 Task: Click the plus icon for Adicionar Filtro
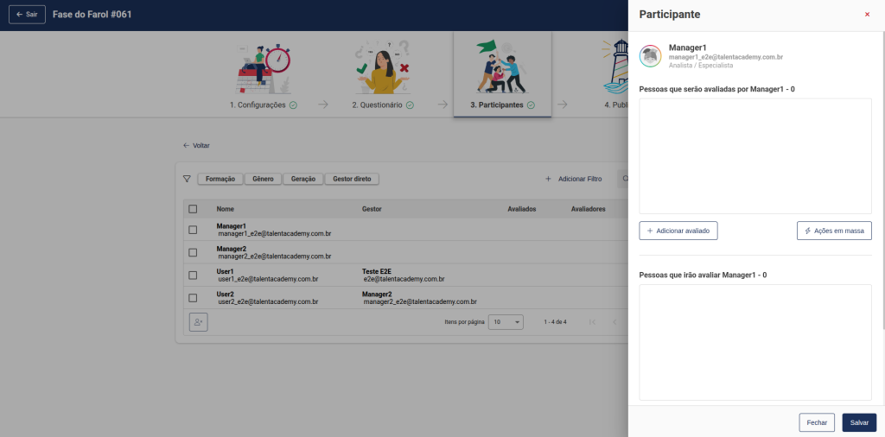click(x=548, y=179)
